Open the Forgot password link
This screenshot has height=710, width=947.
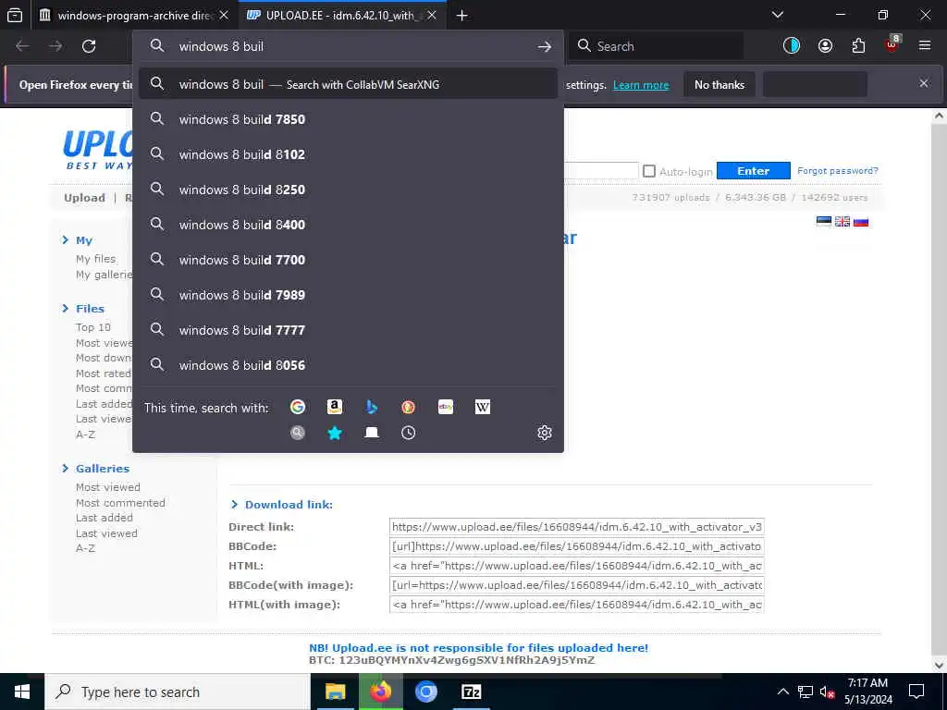point(838,171)
